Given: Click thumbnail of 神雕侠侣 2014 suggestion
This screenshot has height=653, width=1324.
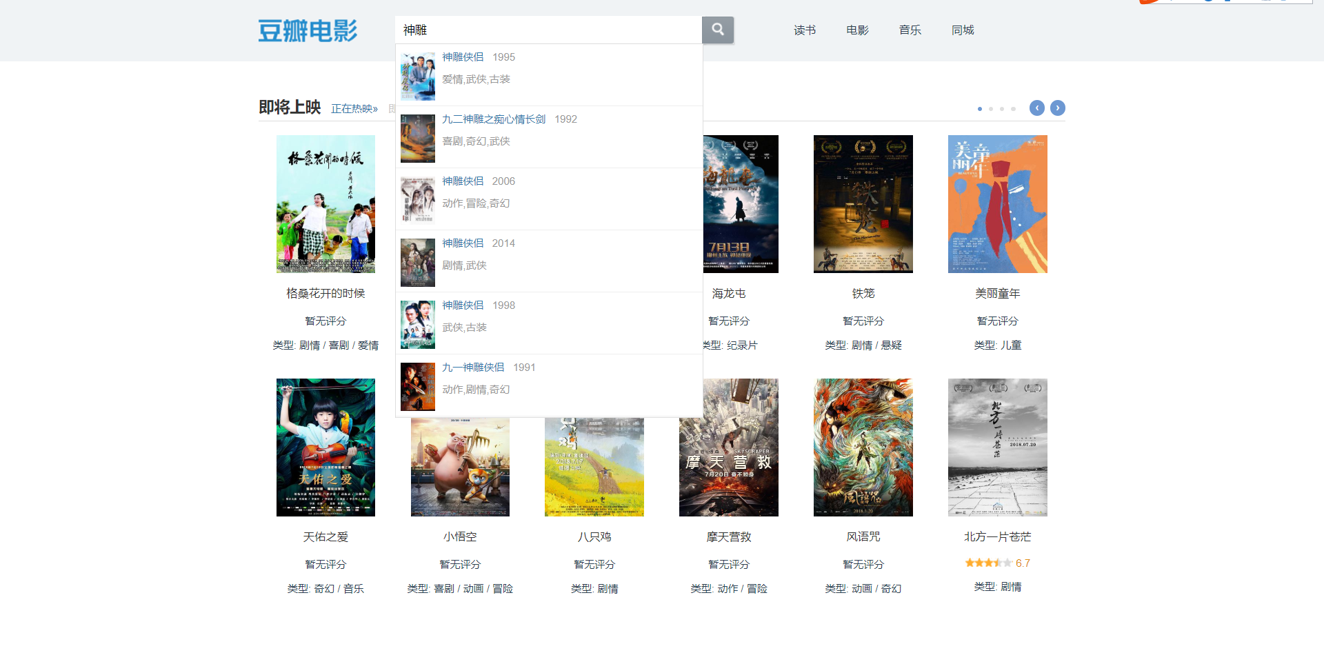Looking at the screenshot, I should coord(418,263).
